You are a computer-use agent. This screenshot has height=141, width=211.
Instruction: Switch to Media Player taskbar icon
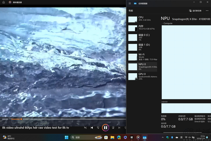coord(138,137)
